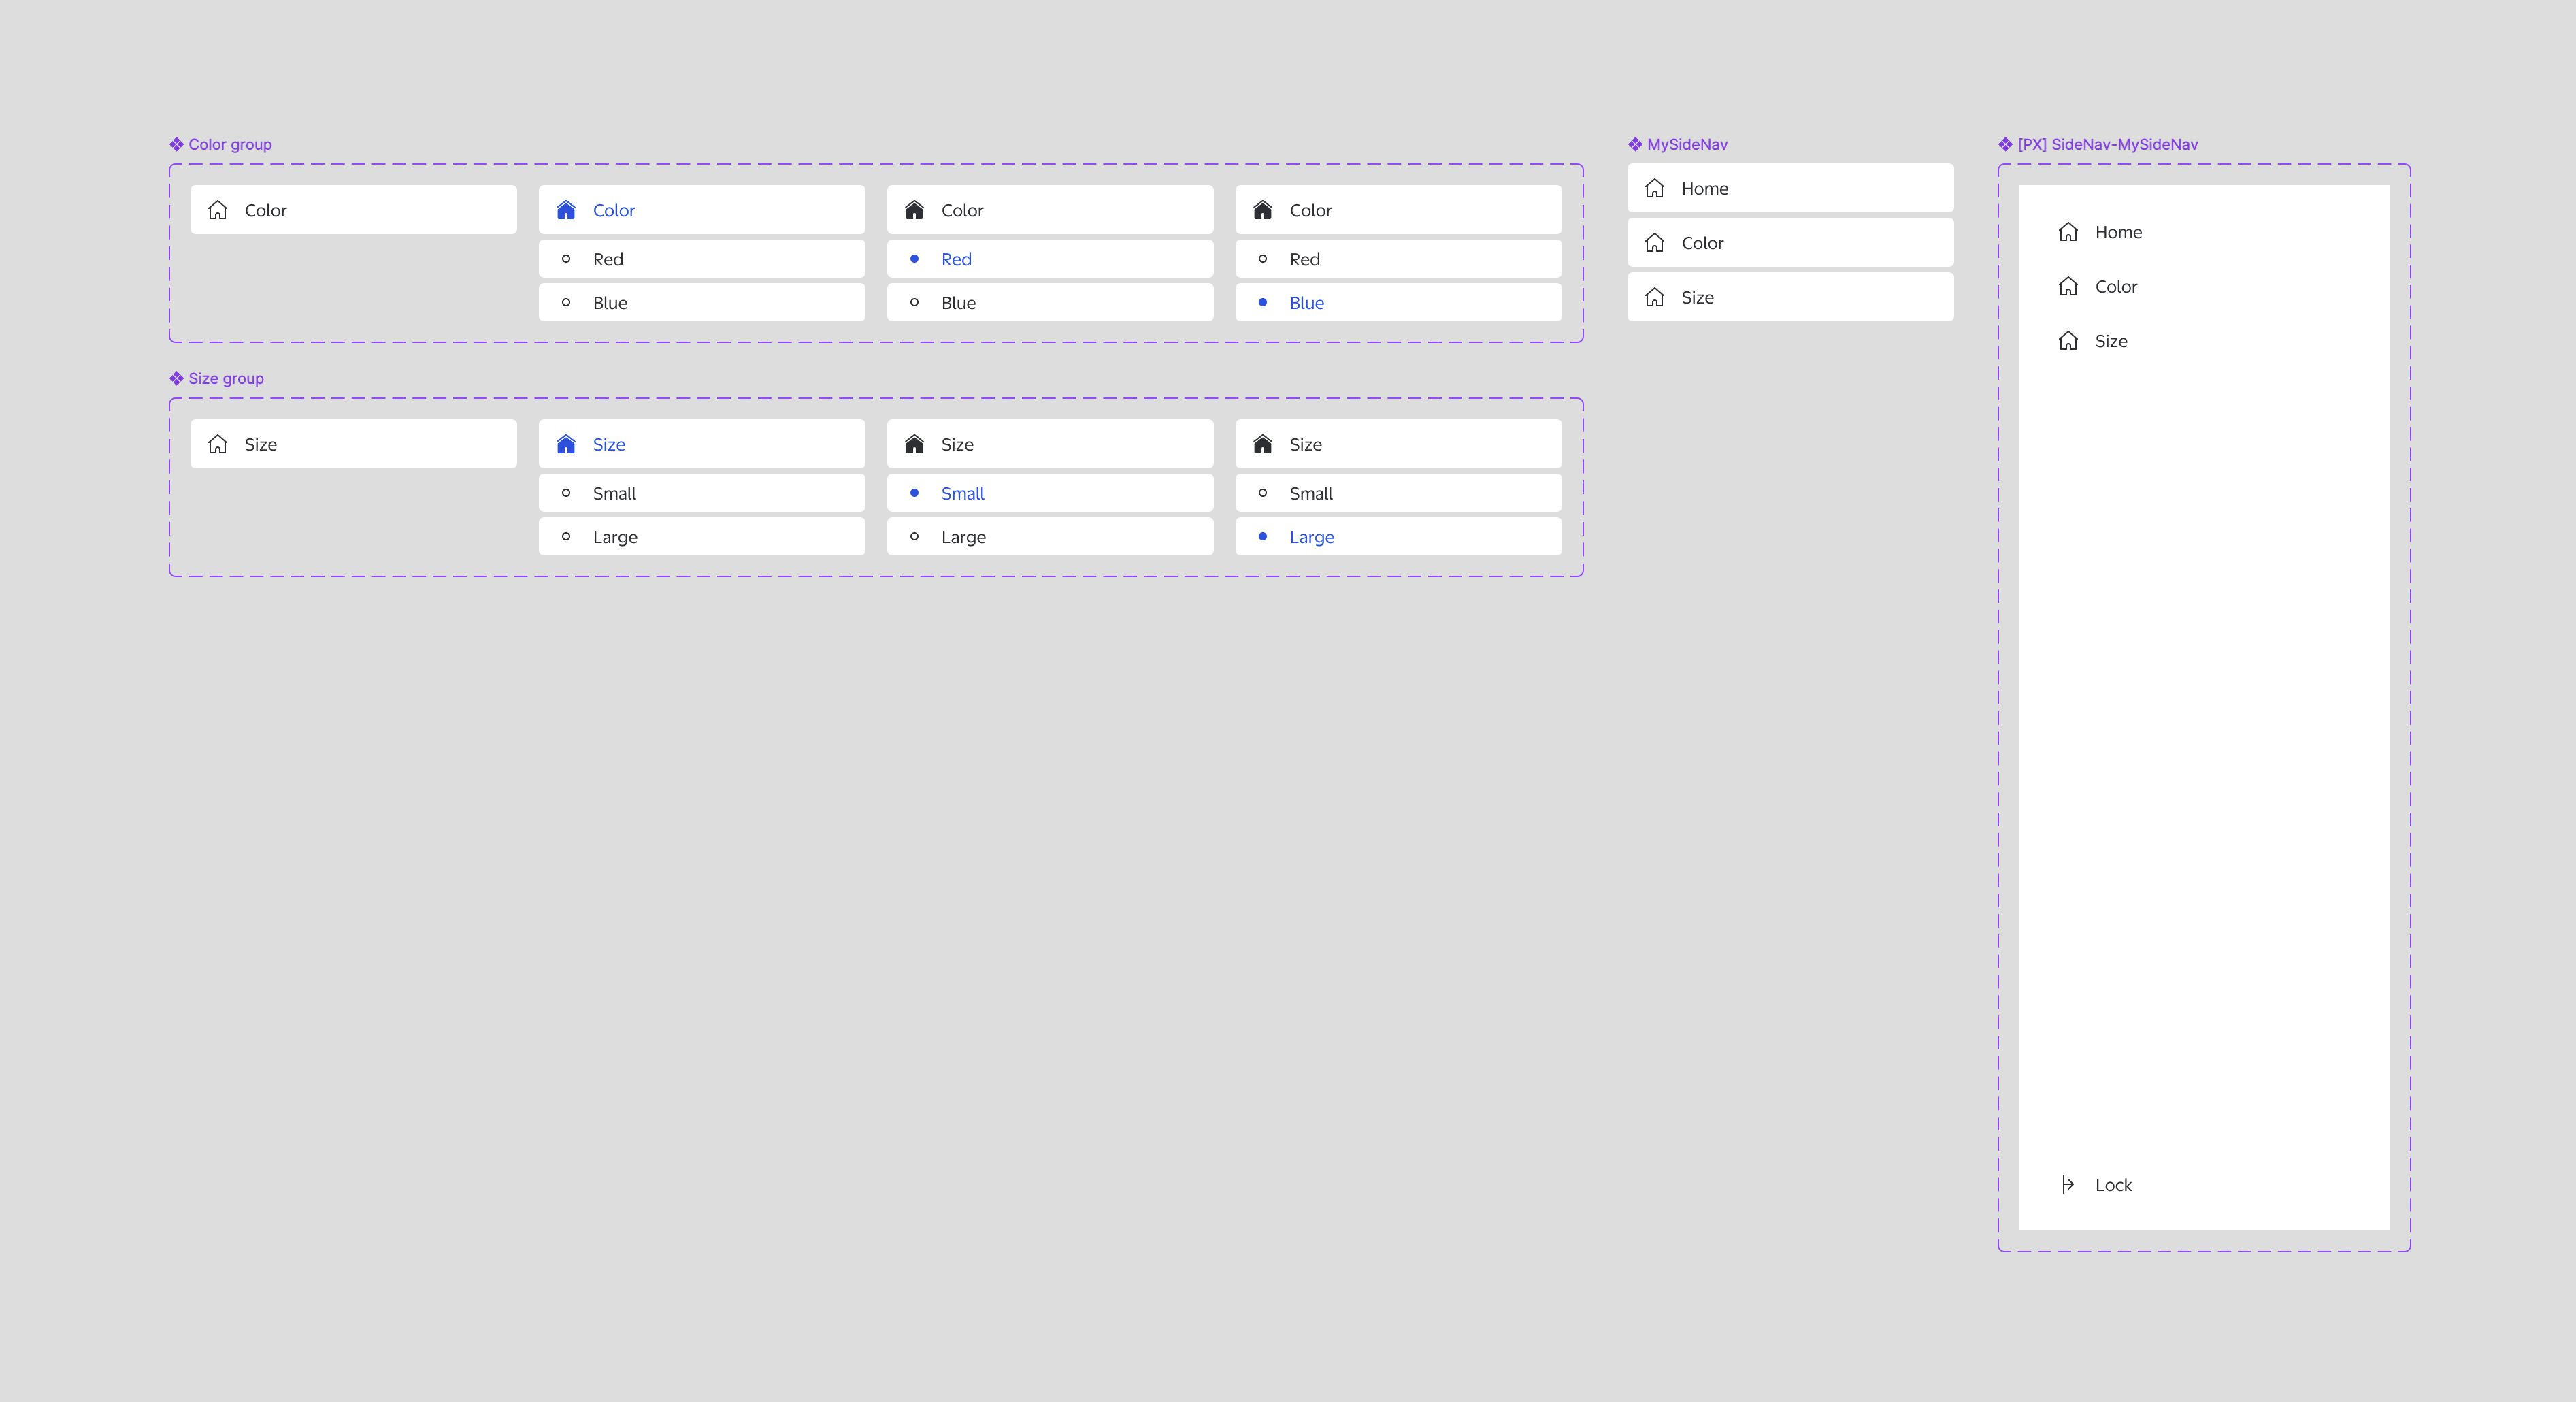This screenshot has height=1402, width=2576.
Task: Select the highlighted blue Small option
Action: click(962, 493)
